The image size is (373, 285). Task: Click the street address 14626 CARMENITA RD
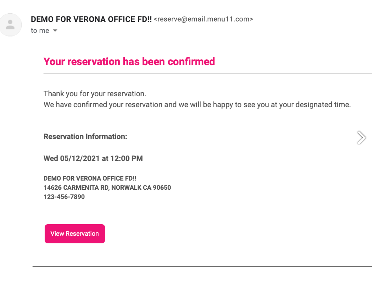[76, 188]
